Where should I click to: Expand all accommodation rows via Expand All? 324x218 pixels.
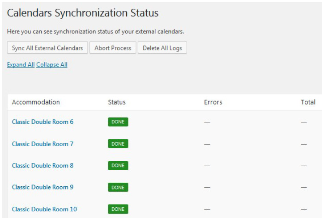[x=21, y=65]
